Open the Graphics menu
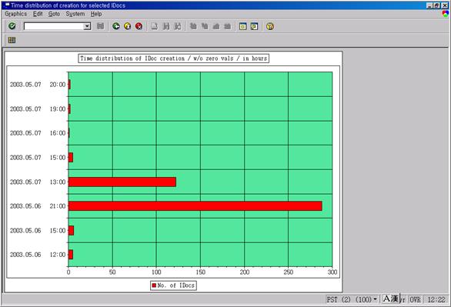451x307 pixels. click(16, 14)
